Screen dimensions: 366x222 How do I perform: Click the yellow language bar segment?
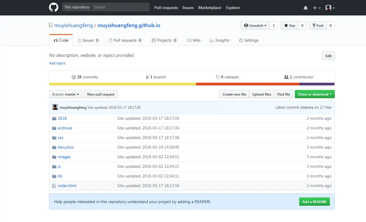coord(122,84)
